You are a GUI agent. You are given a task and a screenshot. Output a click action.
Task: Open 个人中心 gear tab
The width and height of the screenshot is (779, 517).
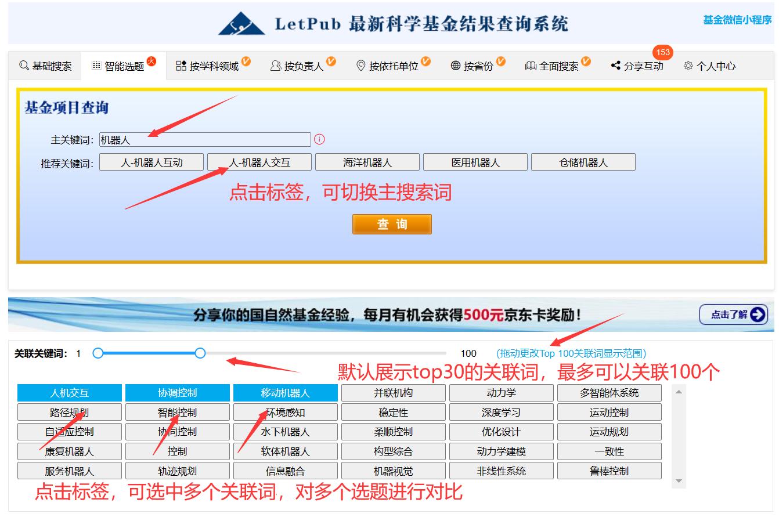709,66
